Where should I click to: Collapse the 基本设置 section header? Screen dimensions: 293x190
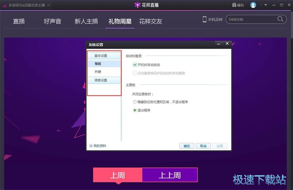(x=104, y=56)
